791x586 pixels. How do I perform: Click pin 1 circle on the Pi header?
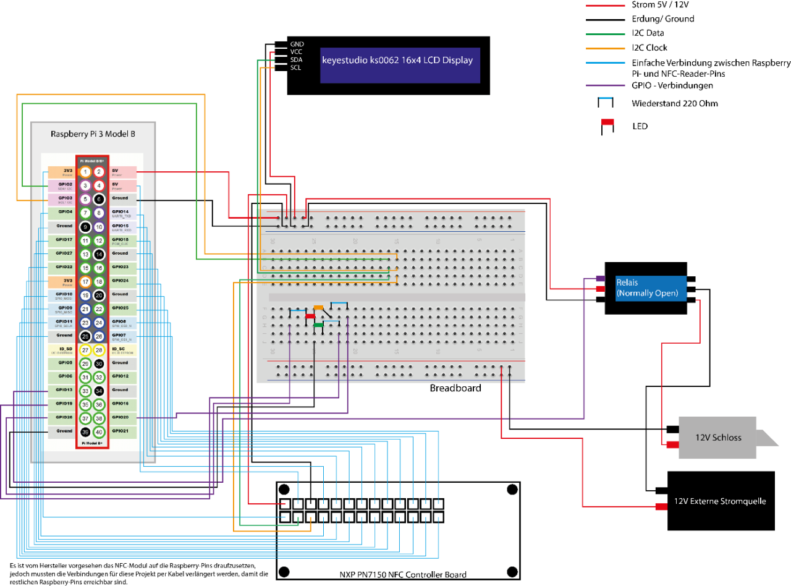pos(86,171)
